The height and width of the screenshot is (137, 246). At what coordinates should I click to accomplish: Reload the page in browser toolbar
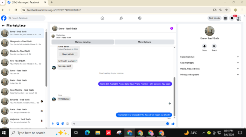[16, 10]
